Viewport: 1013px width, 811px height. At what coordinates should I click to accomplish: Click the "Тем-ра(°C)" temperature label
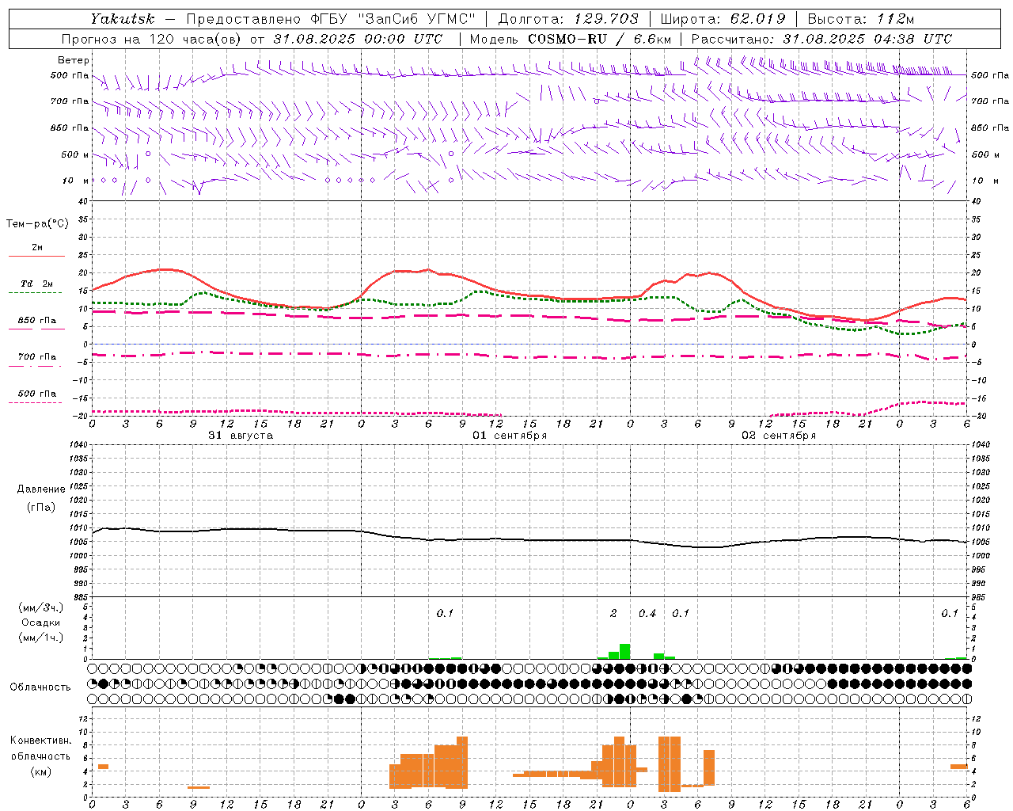37,224
